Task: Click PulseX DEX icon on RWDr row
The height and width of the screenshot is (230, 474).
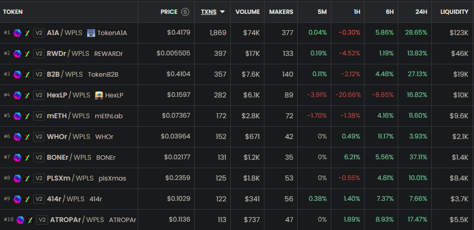Action: coord(27,53)
